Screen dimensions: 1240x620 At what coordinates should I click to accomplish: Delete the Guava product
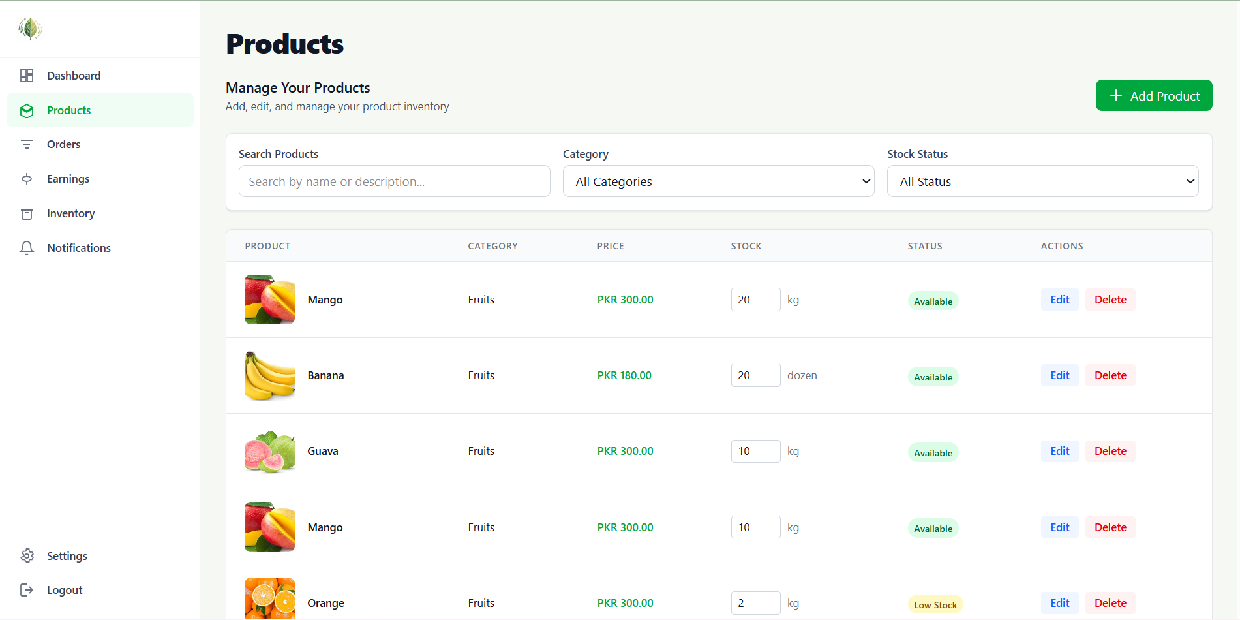click(1110, 451)
